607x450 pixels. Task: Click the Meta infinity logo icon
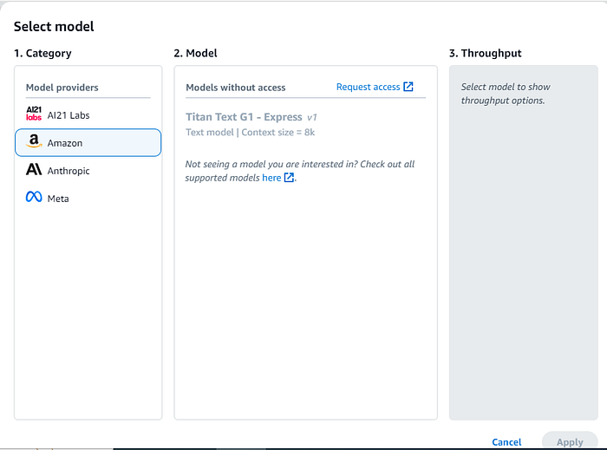34,197
